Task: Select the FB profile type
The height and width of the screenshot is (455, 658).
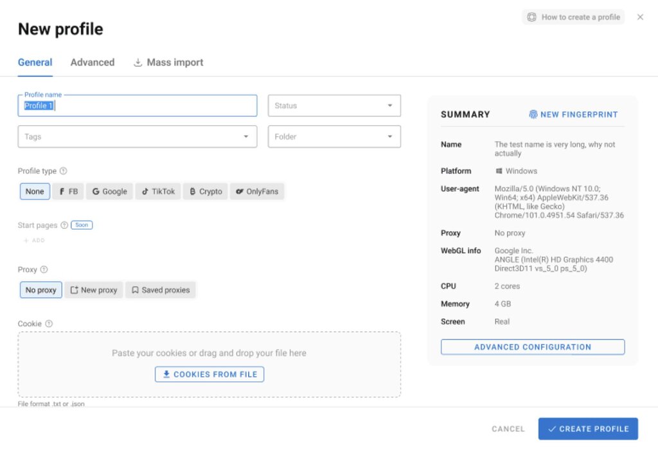Action: [x=68, y=191]
